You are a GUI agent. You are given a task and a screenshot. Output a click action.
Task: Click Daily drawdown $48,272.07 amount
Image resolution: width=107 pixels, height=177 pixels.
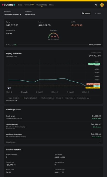[96, 124]
